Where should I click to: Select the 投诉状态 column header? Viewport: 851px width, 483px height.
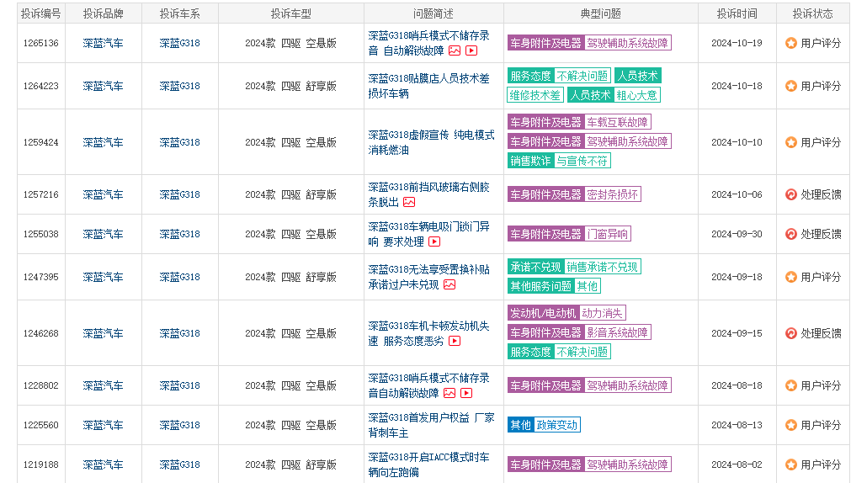tap(812, 13)
